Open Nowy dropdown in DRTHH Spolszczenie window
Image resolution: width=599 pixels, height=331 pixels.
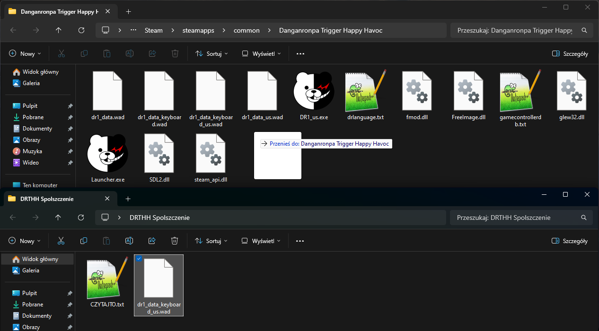[x=25, y=241]
